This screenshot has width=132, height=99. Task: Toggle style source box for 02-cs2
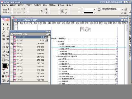[12, 44]
